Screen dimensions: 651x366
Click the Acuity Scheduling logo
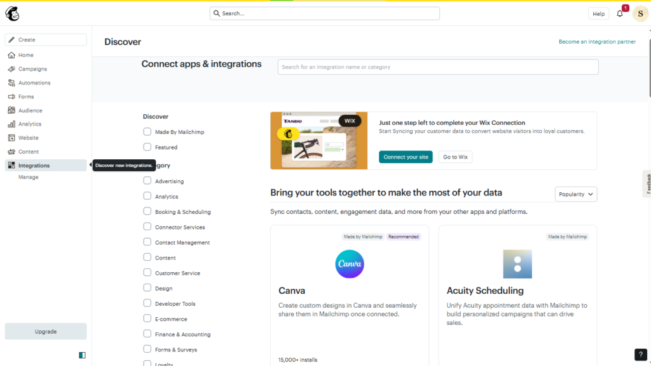point(517,264)
